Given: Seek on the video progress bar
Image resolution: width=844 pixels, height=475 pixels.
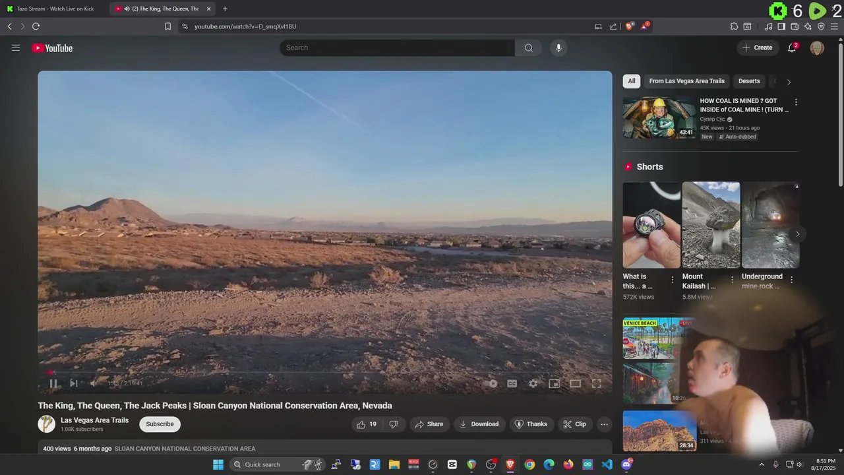Looking at the screenshot, I should (x=325, y=372).
